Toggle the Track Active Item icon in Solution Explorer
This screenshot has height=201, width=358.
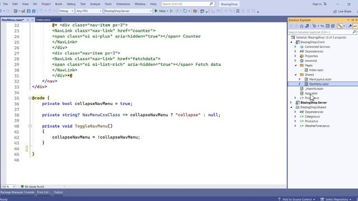(x=340, y=26)
